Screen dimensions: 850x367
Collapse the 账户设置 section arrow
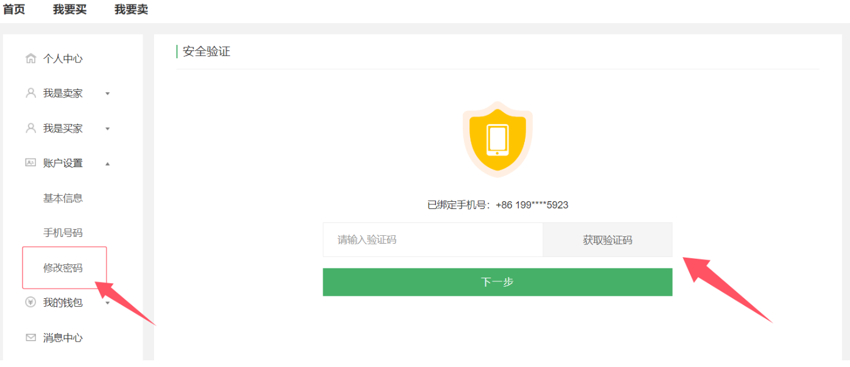(108, 163)
